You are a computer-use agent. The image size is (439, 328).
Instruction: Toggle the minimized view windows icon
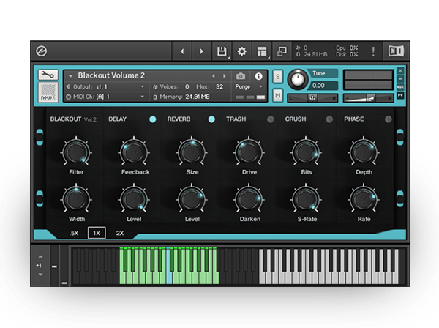(282, 51)
